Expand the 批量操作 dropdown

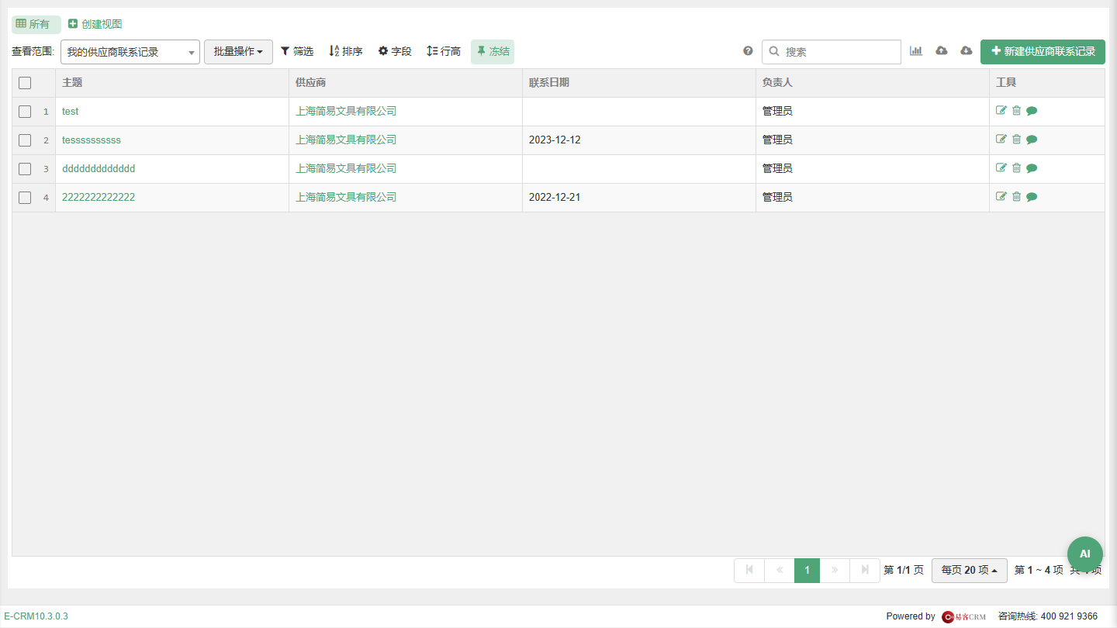pyautogui.click(x=238, y=52)
